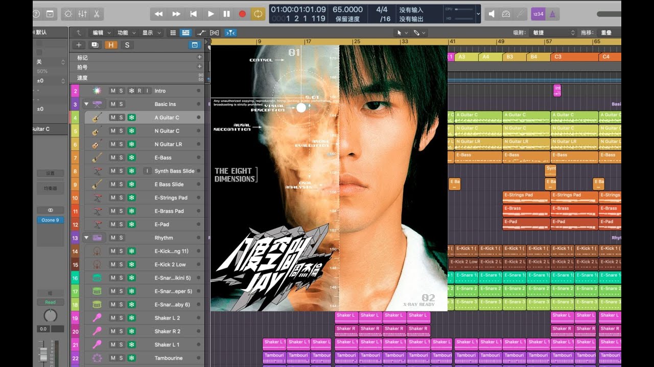Toggle the blue catch playhead button
Image resolution: width=654 pixels, height=367 pixels.
(x=230, y=33)
